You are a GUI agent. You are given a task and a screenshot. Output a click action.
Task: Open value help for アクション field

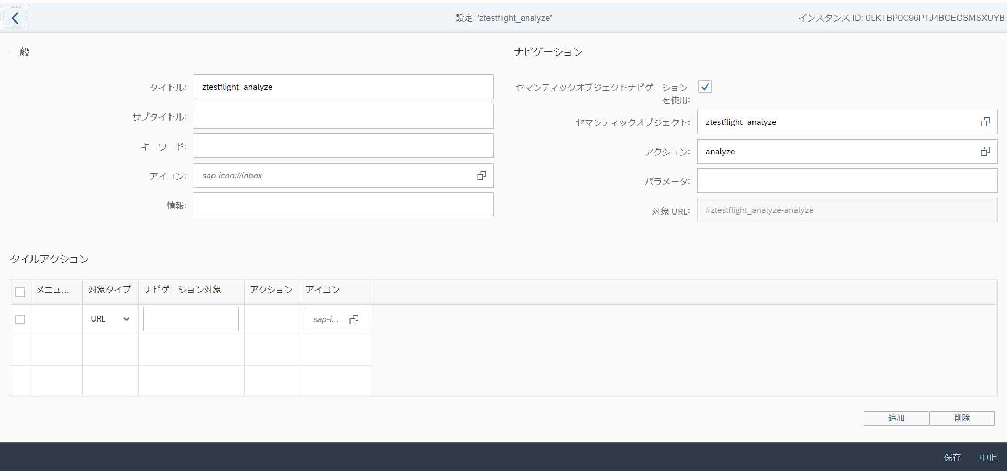(985, 152)
